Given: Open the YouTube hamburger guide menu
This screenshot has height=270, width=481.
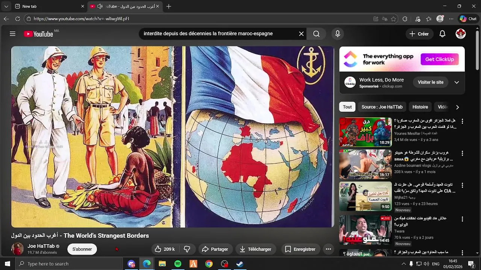Looking at the screenshot, I should 12,34.
